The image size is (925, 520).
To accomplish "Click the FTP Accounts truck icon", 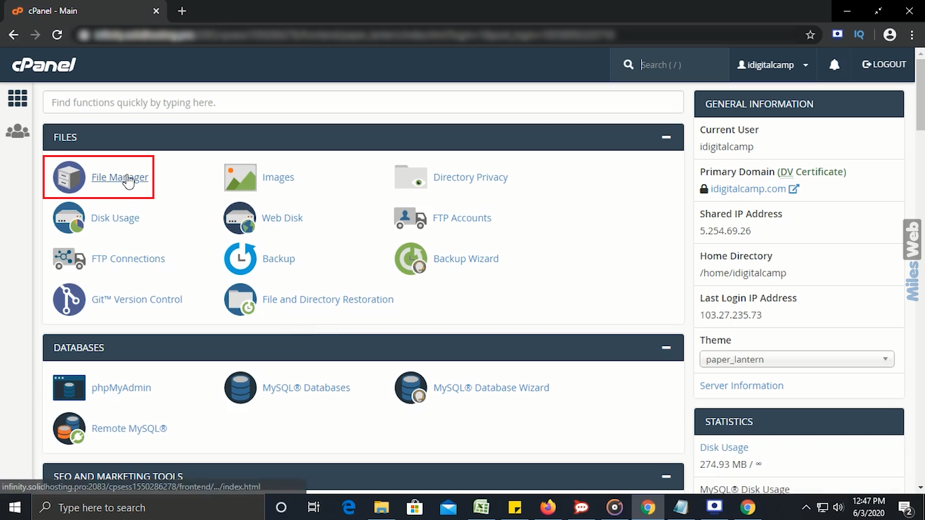I will pyautogui.click(x=410, y=218).
